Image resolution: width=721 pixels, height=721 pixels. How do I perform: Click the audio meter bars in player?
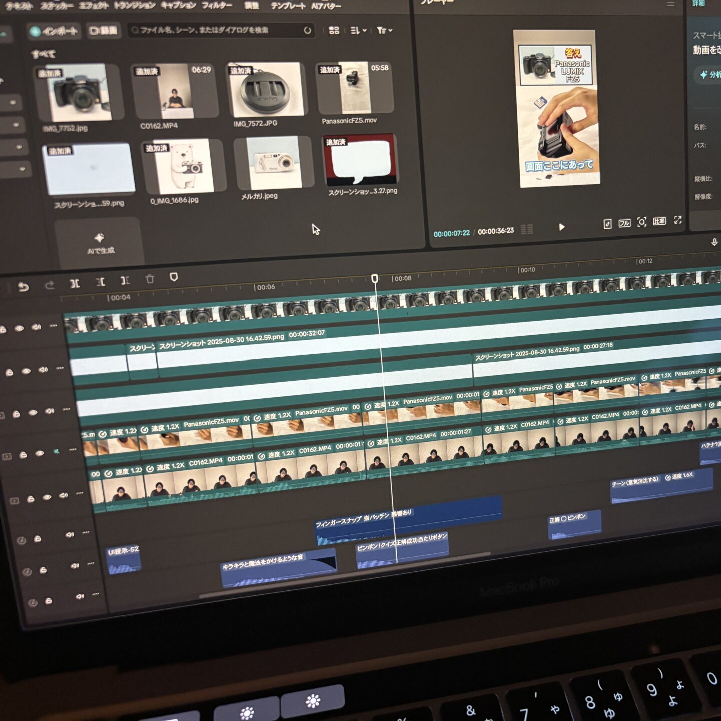point(527,229)
